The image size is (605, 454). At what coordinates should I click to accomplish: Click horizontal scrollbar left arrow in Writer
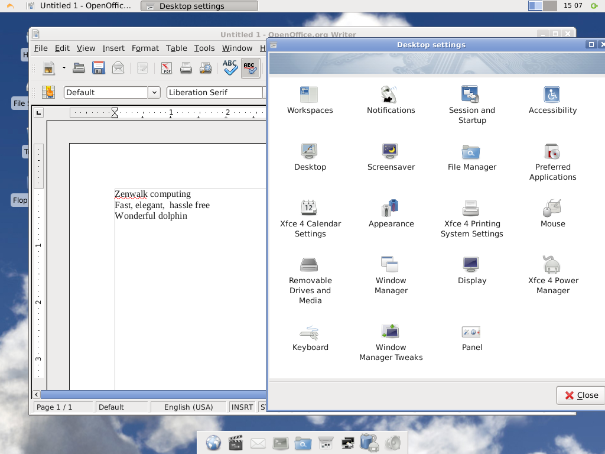coord(36,394)
